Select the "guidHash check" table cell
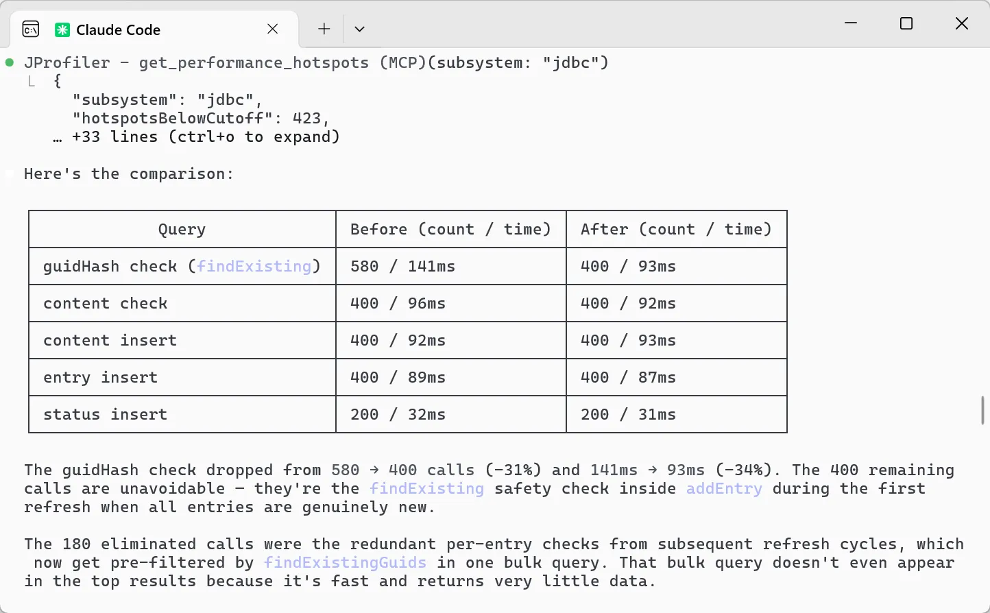990x613 pixels. click(x=182, y=266)
